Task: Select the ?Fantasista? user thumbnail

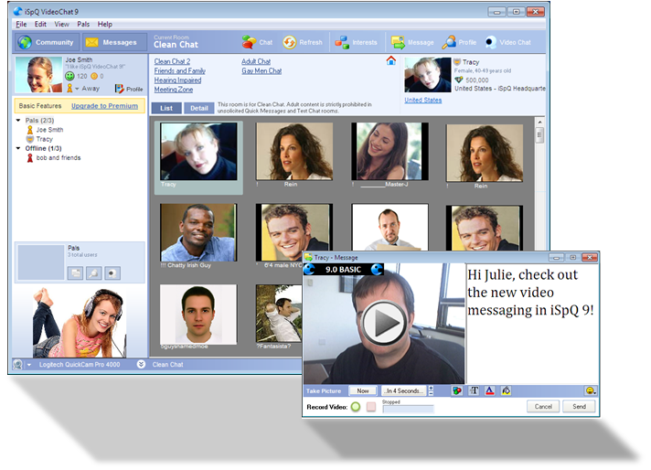Action: 279,314
